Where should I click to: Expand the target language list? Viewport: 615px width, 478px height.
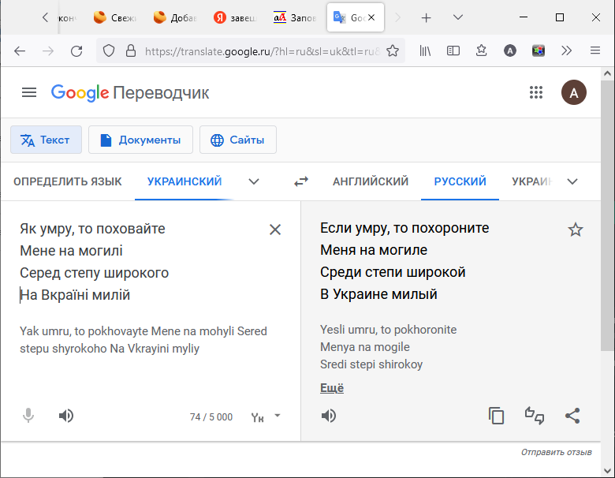[x=572, y=181]
